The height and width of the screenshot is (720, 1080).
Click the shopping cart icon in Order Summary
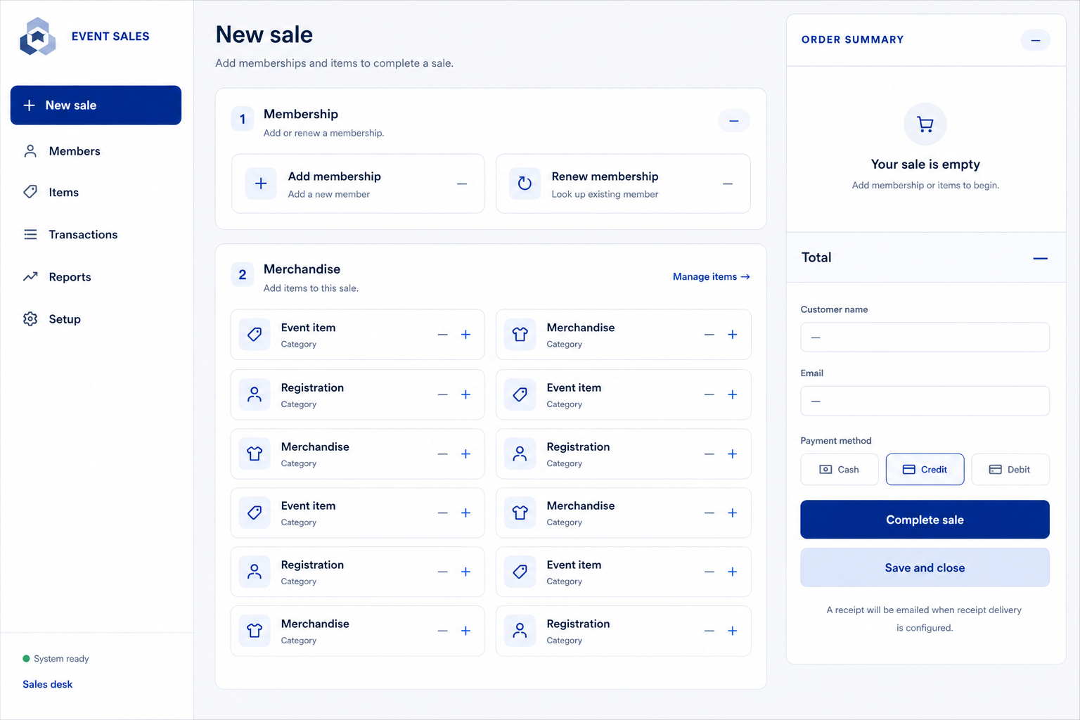925,124
